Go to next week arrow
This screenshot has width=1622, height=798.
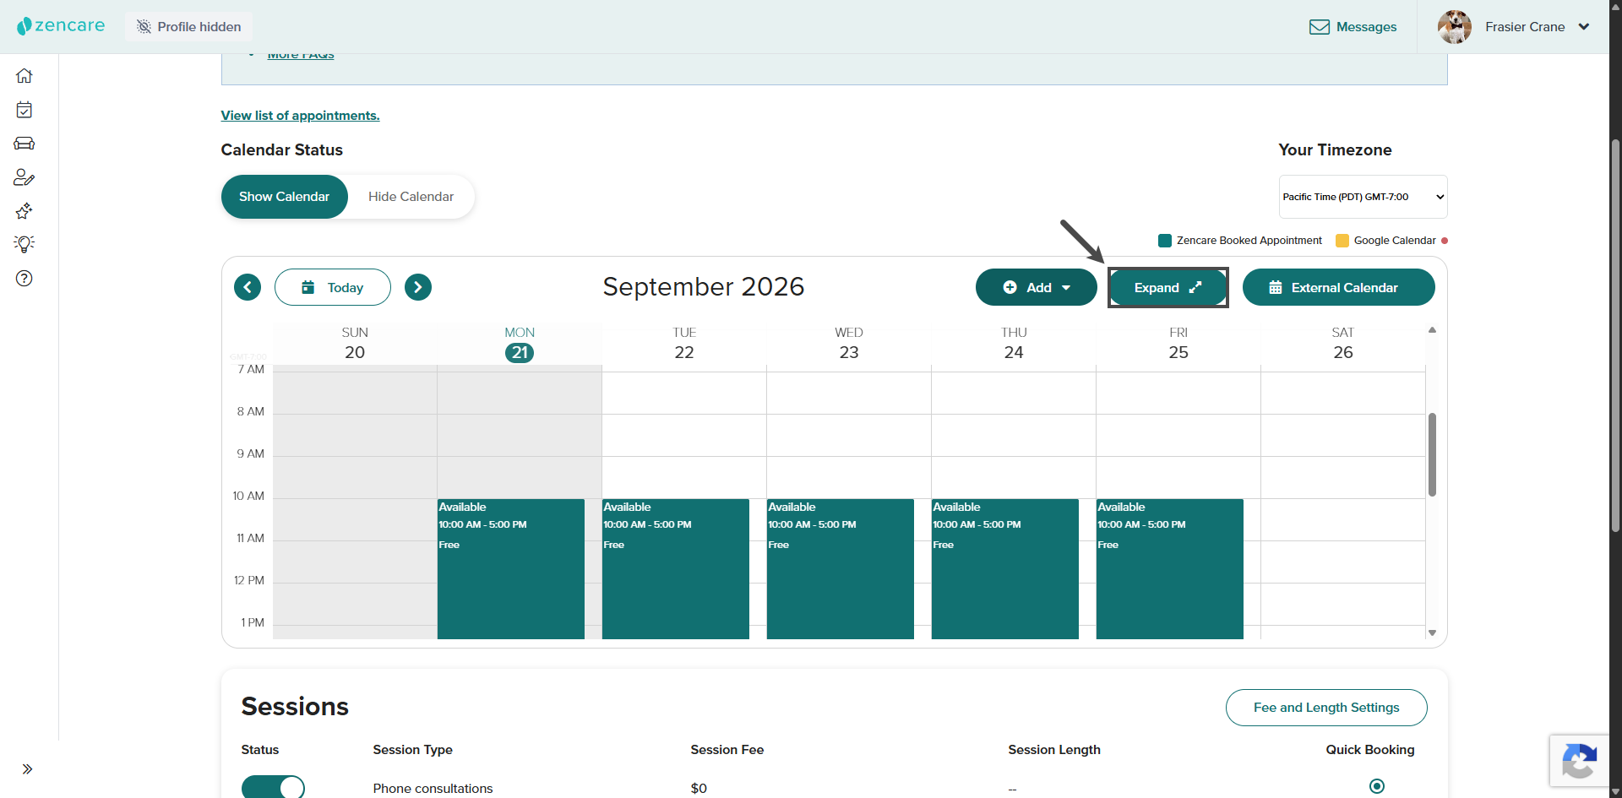(x=418, y=287)
